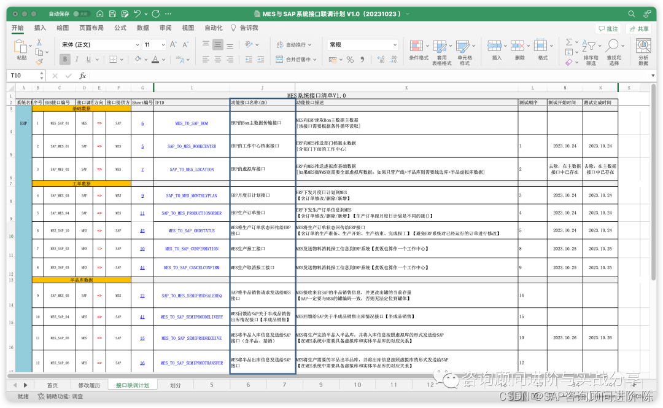Image resolution: width=663 pixels, height=408 pixels.
Task: Expand the formula bar chevron
Action: pos(653,76)
